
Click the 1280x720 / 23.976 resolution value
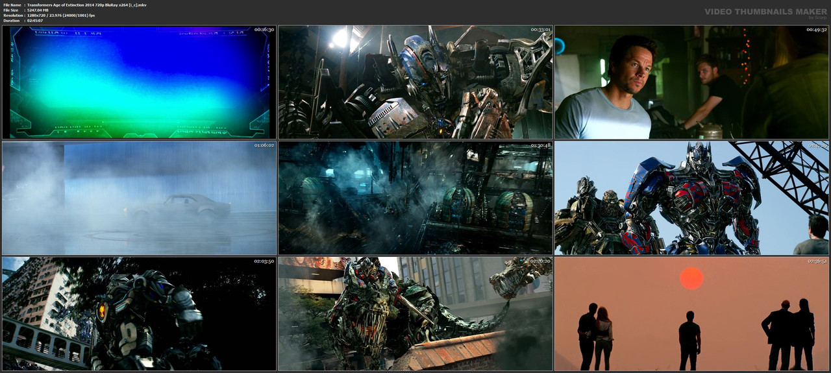(x=61, y=16)
